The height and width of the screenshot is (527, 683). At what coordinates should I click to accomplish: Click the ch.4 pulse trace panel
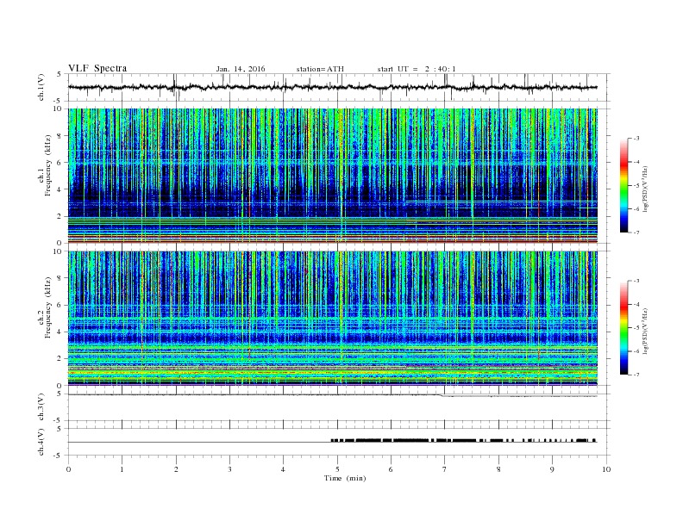pos(339,442)
